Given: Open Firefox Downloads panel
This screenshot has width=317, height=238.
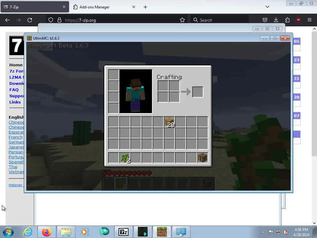Looking at the screenshot, I should (276, 20).
